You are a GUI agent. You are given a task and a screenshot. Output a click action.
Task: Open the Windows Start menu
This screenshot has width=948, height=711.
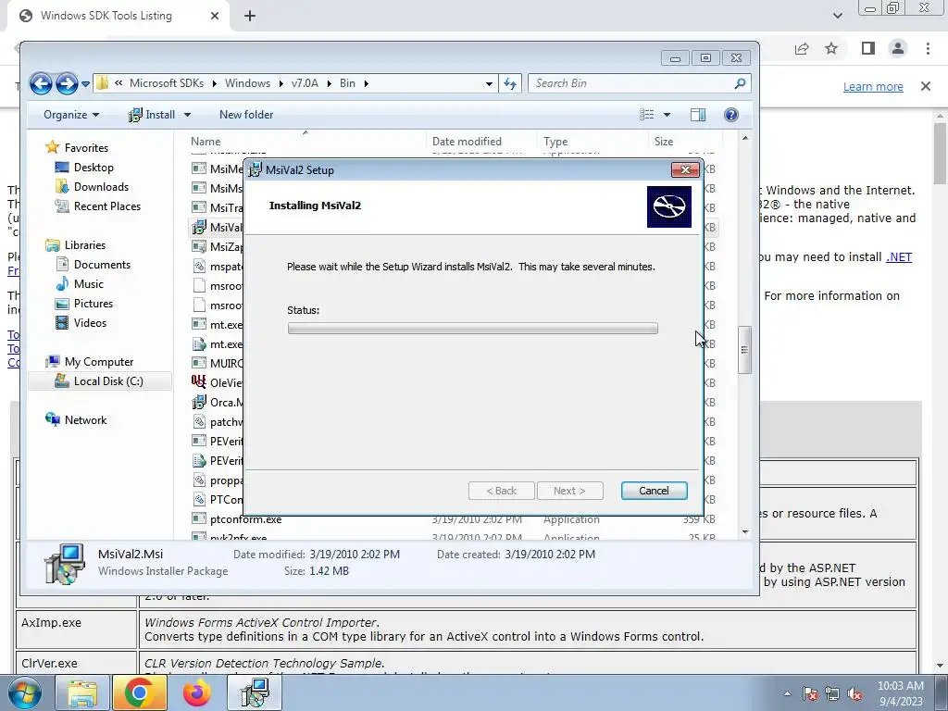click(x=23, y=692)
